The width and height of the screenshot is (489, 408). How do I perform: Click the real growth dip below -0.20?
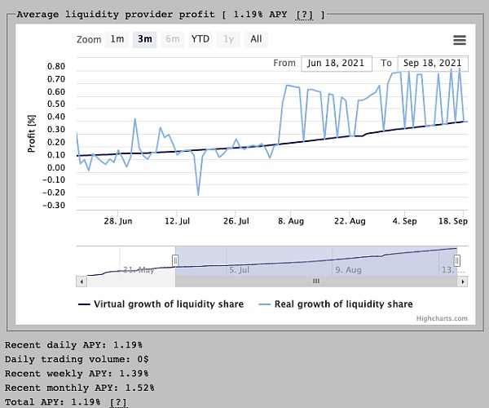coord(198,194)
